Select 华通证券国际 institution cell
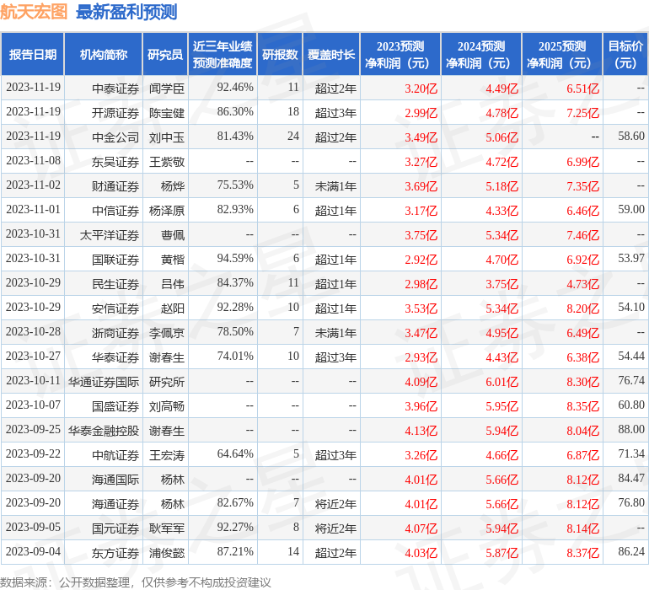Screen dimensions: 649x590 tap(104, 381)
